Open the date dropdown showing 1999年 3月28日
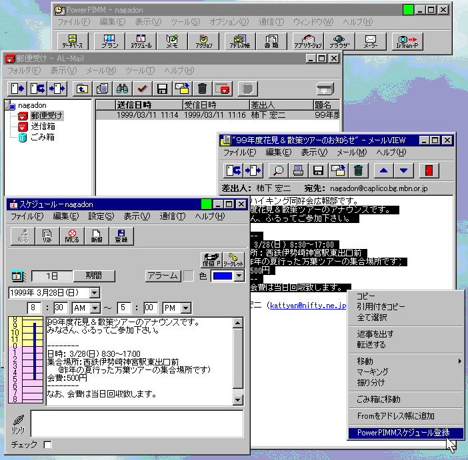This screenshot has height=460, width=468. click(94, 292)
